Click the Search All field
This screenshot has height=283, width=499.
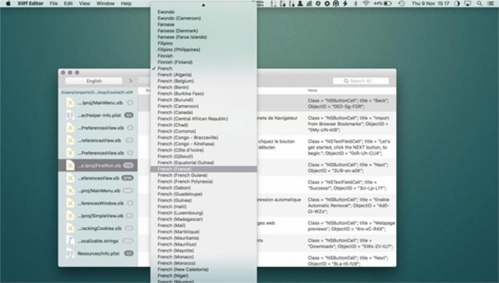361,81
